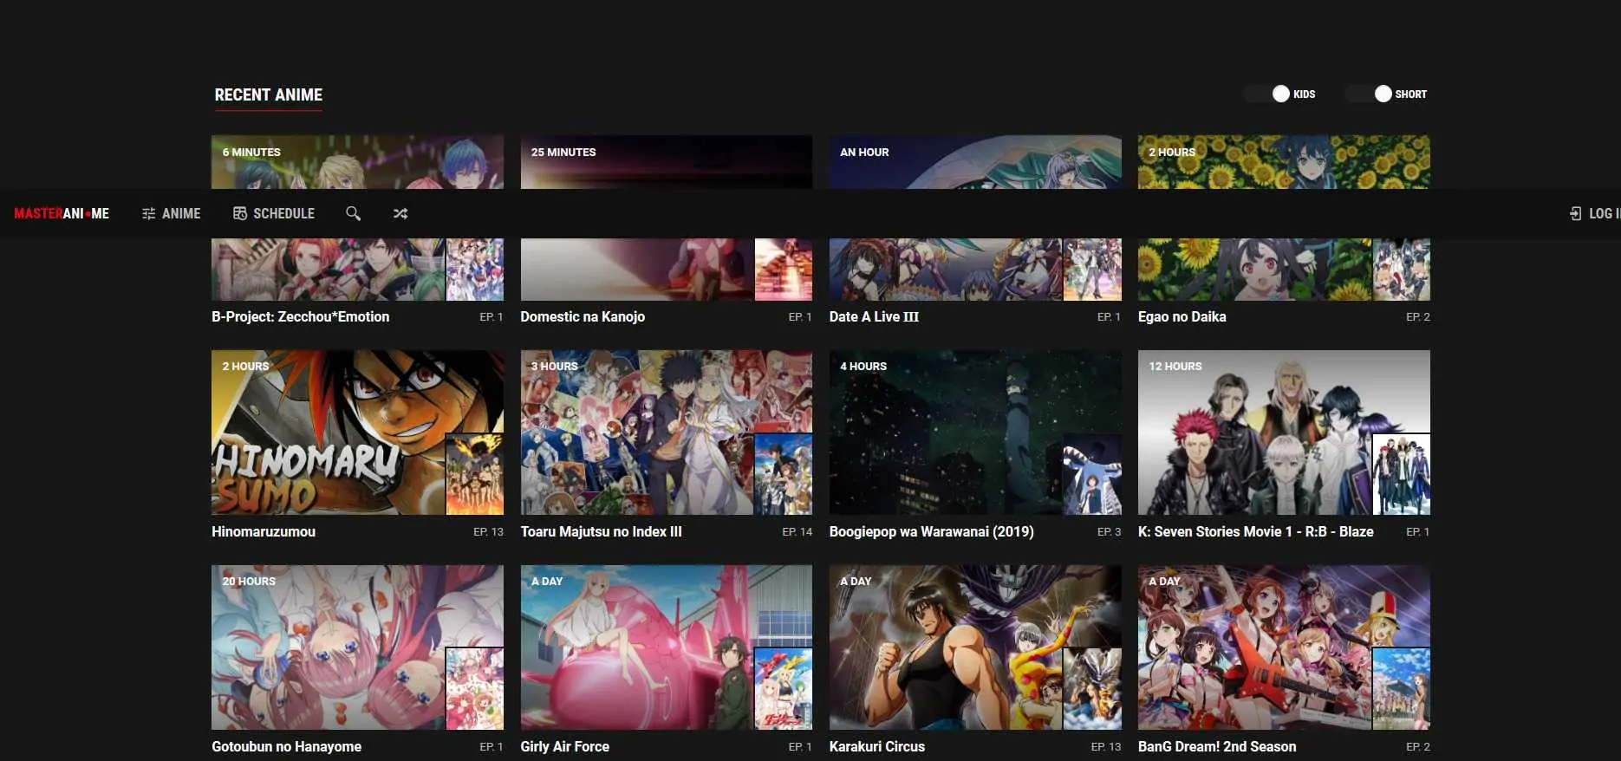Open Egao no Daika title link
Screen dimensions: 1621x761
pos(1182,317)
